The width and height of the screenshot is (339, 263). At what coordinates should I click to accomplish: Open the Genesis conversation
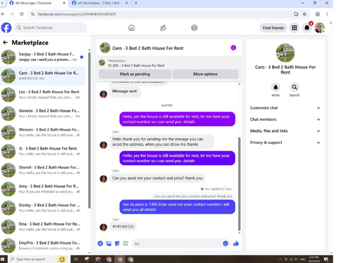(x=43, y=114)
